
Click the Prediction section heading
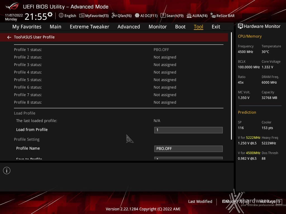(247, 113)
